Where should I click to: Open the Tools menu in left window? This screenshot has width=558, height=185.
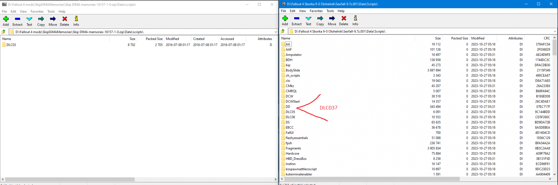point(51,12)
